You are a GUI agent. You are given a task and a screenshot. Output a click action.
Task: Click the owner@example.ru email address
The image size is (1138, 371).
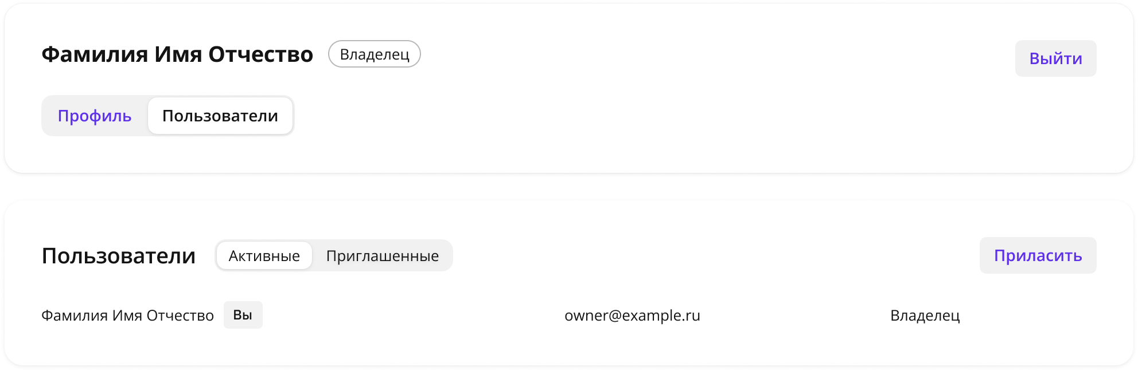tap(632, 315)
